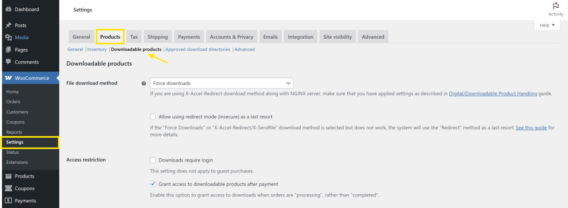Open Approved download directories link
The height and width of the screenshot is (208, 568).
coord(198,49)
